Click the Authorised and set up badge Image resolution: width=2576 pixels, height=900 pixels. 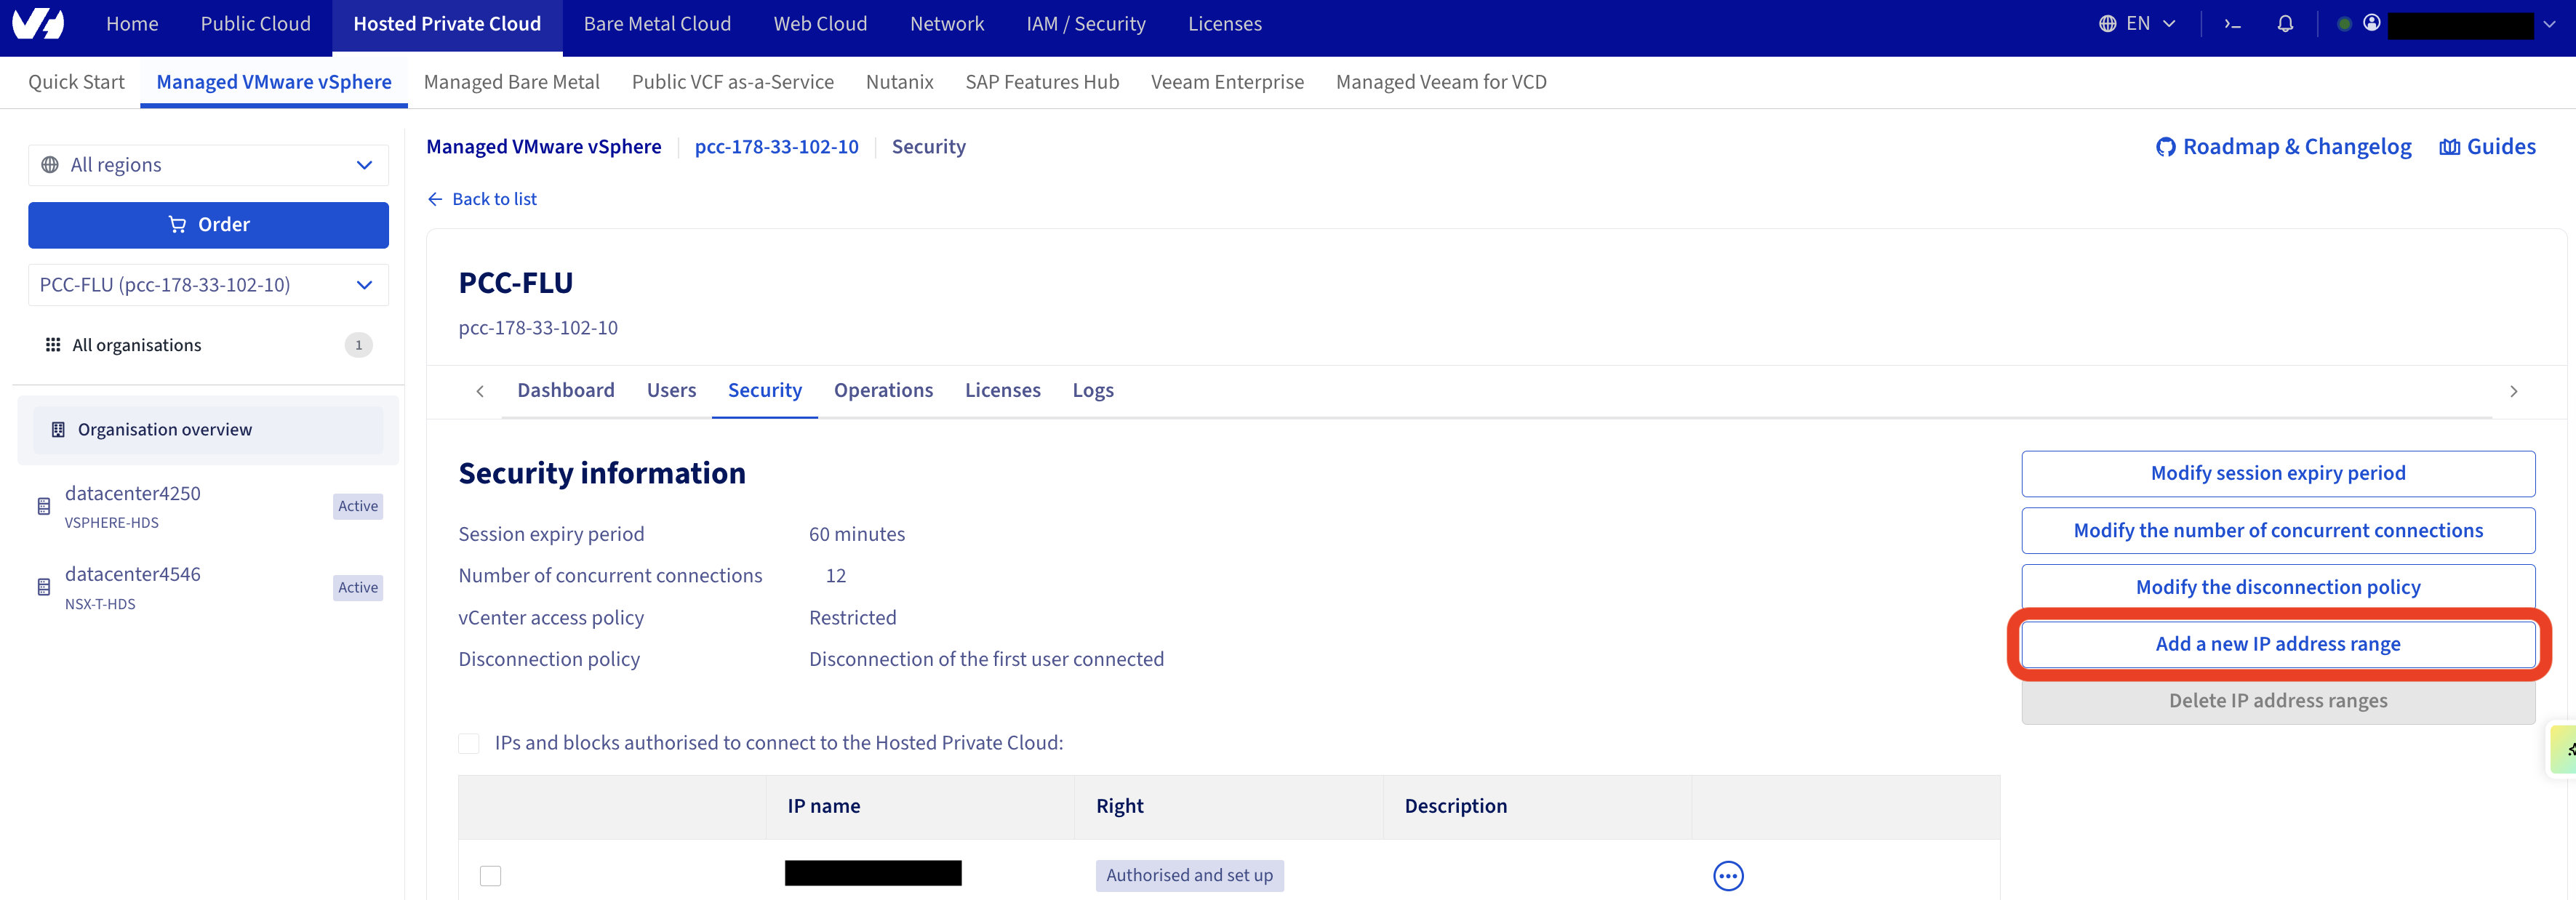click(x=1189, y=876)
